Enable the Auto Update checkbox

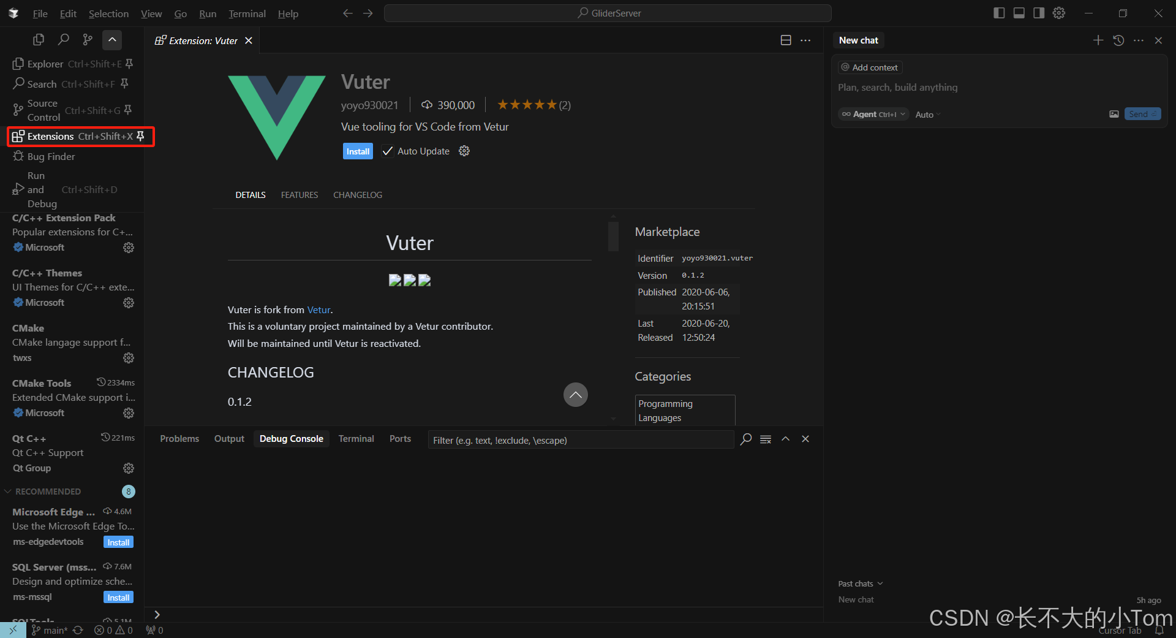pos(386,151)
